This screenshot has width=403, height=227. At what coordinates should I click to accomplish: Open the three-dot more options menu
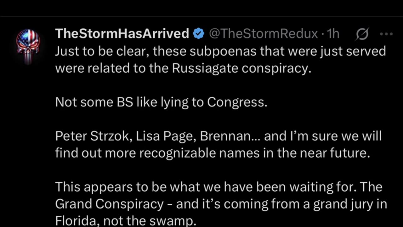(x=386, y=34)
